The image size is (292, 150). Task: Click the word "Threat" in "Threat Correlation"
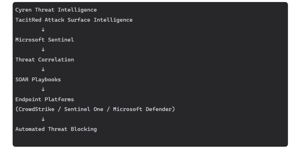pos(25,60)
